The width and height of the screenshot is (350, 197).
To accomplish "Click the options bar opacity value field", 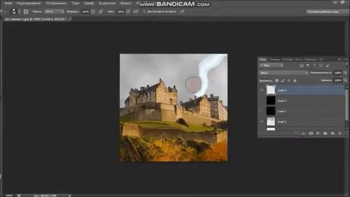I will pos(86,11).
